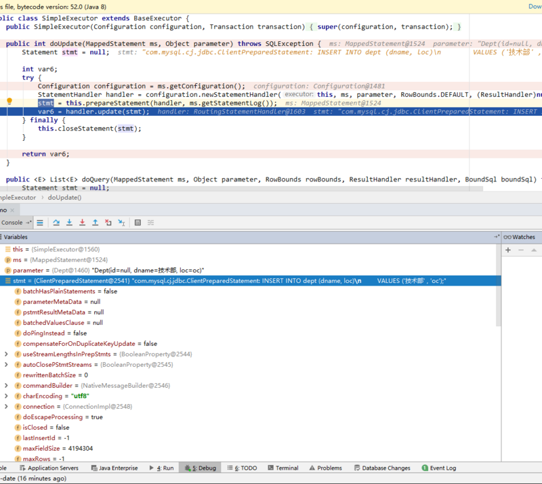Click SimpleExecutor breadcrumb item
Screen dimensions: 542x484
pyautogui.click(x=18, y=198)
